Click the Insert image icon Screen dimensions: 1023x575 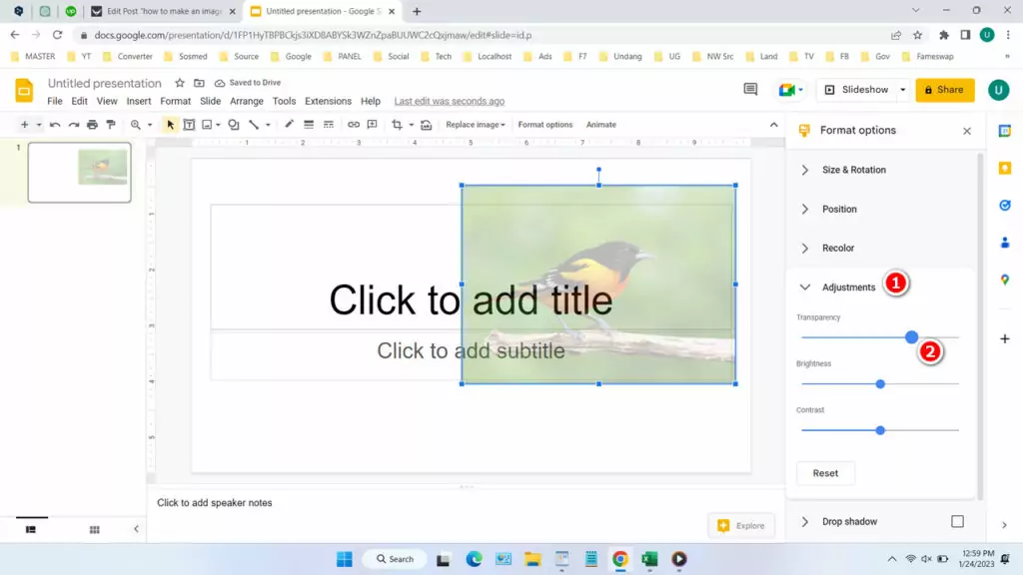[208, 125]
